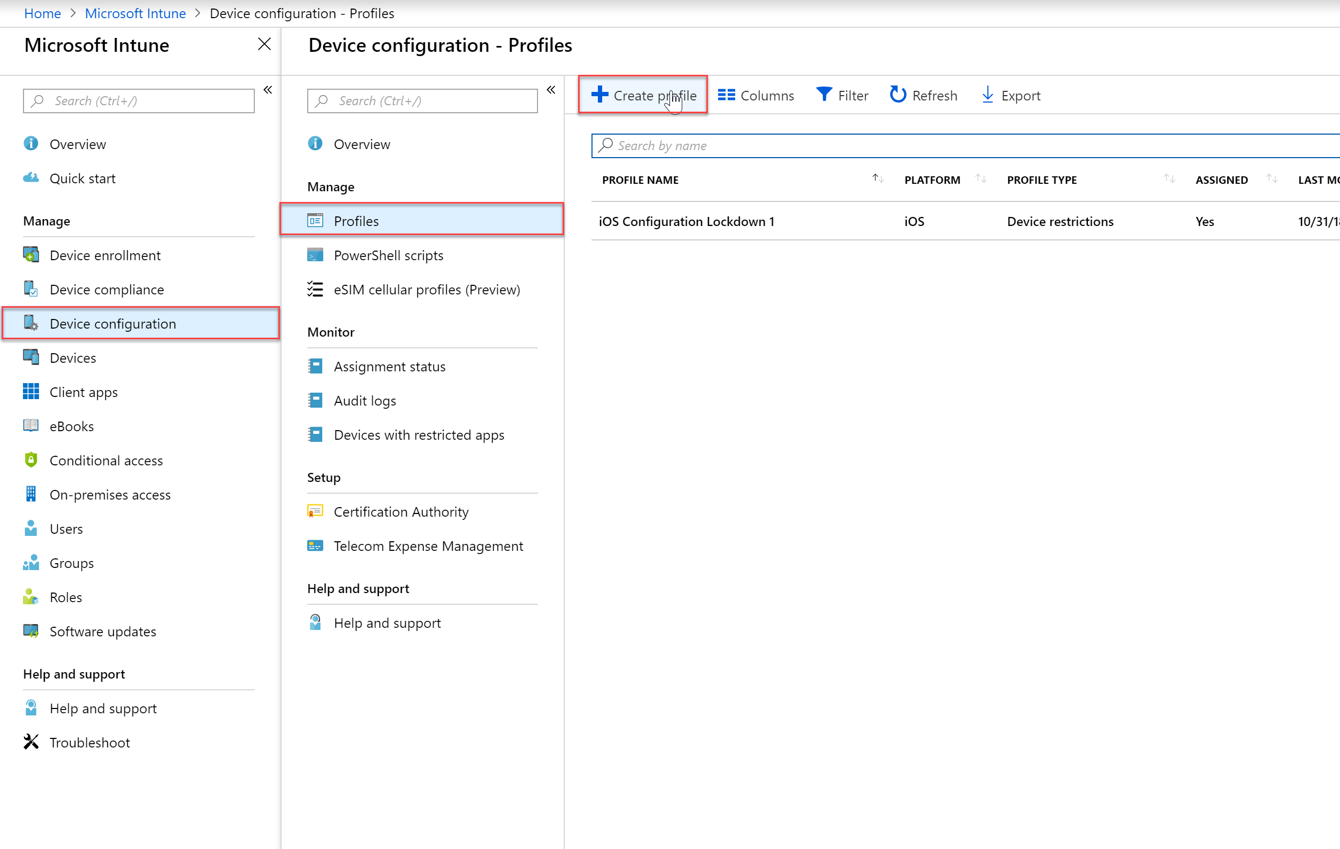Click the Device configuration menu search box

point(423,100)
